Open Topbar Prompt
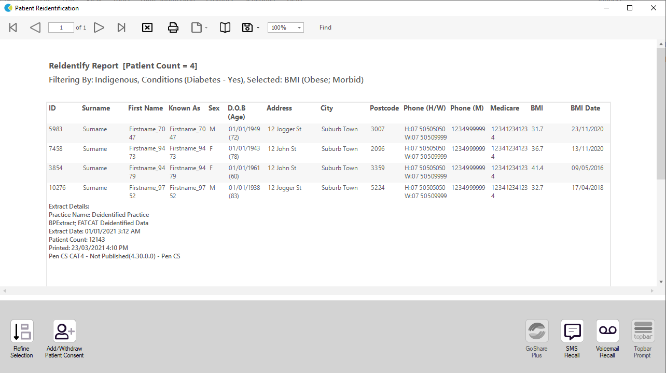Image resolution: width=666 pixels, height=373 pixels. (x=643, y=339)
